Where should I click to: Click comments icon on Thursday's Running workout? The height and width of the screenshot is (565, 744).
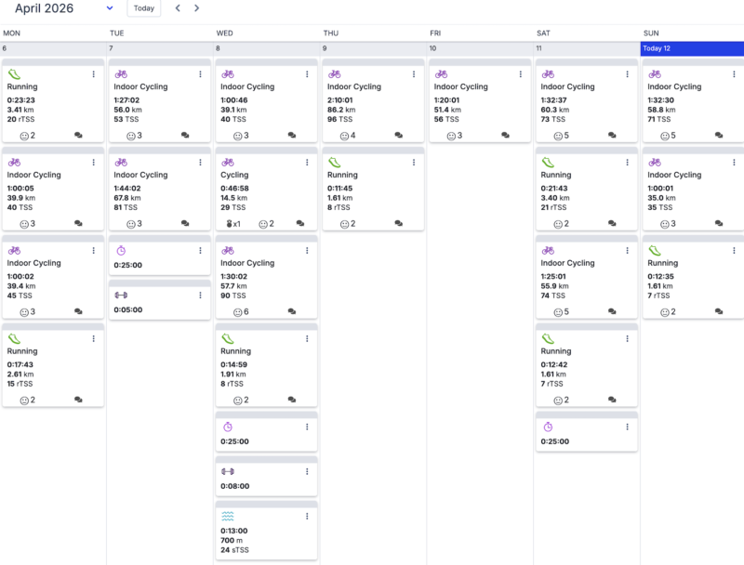(x=398, y=224)
